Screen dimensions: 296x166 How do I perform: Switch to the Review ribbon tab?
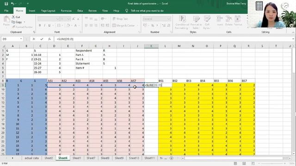[92, 11]
